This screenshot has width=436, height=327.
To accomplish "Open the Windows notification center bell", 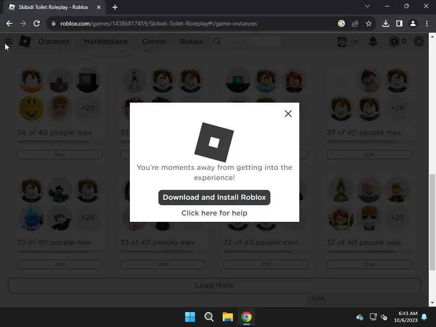I will pyautogui.click(x=425, y=317).
